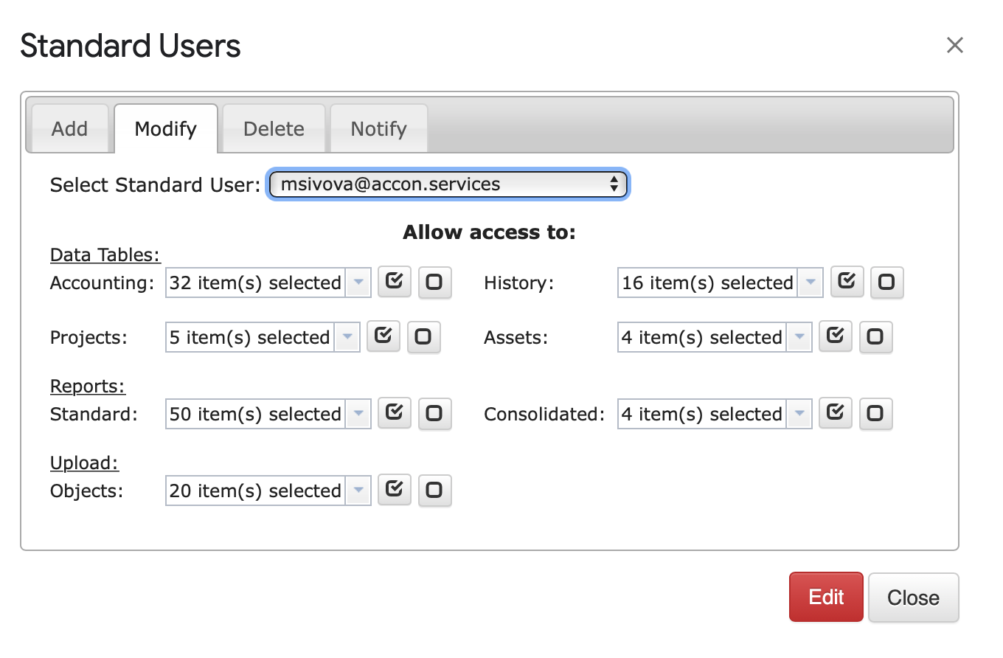Screen dimensions: 1003x658
Task: Check all Upload Objects items
Action: point(395,490)
